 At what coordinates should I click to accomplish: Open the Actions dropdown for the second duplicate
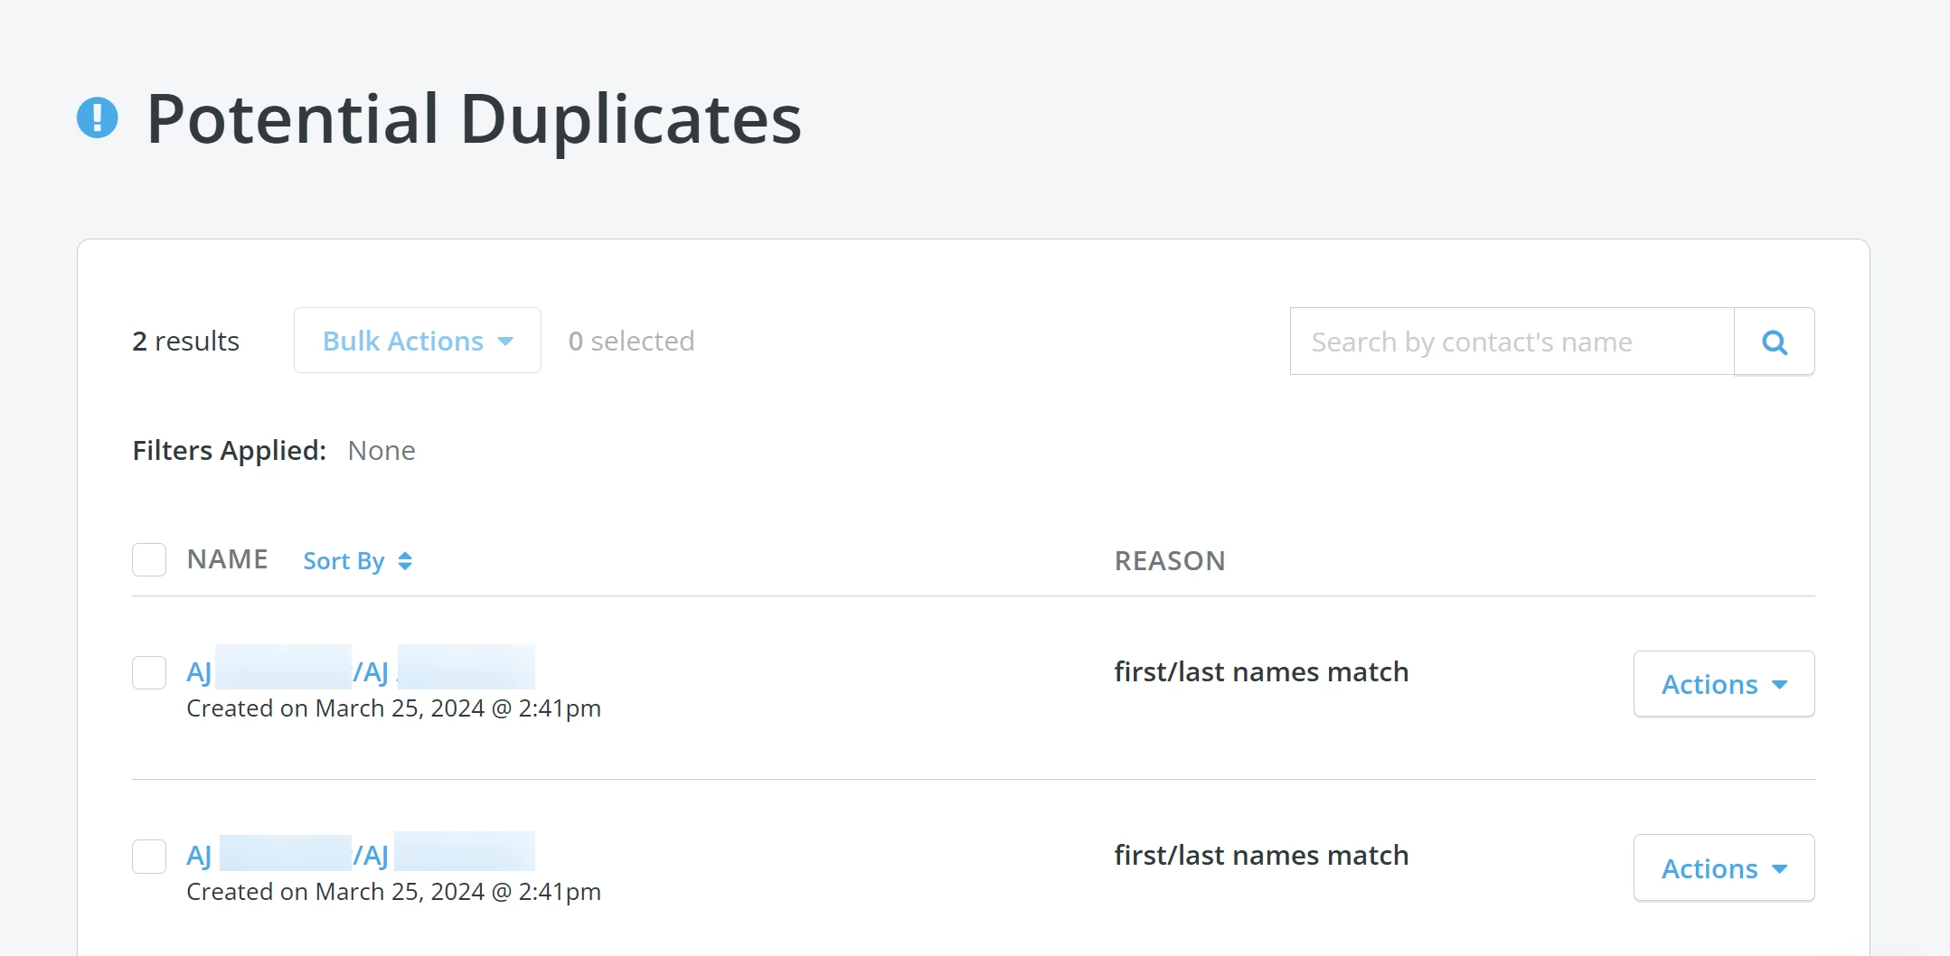(1723, 868)
